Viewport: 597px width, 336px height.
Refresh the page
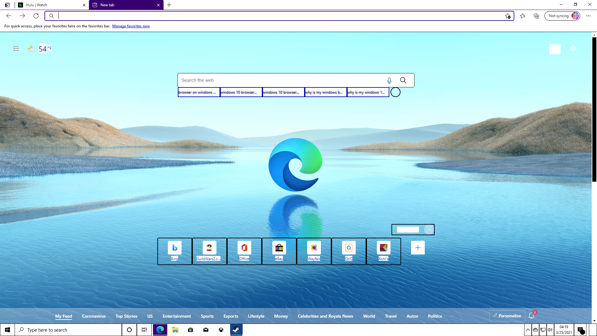coord(36,16)
